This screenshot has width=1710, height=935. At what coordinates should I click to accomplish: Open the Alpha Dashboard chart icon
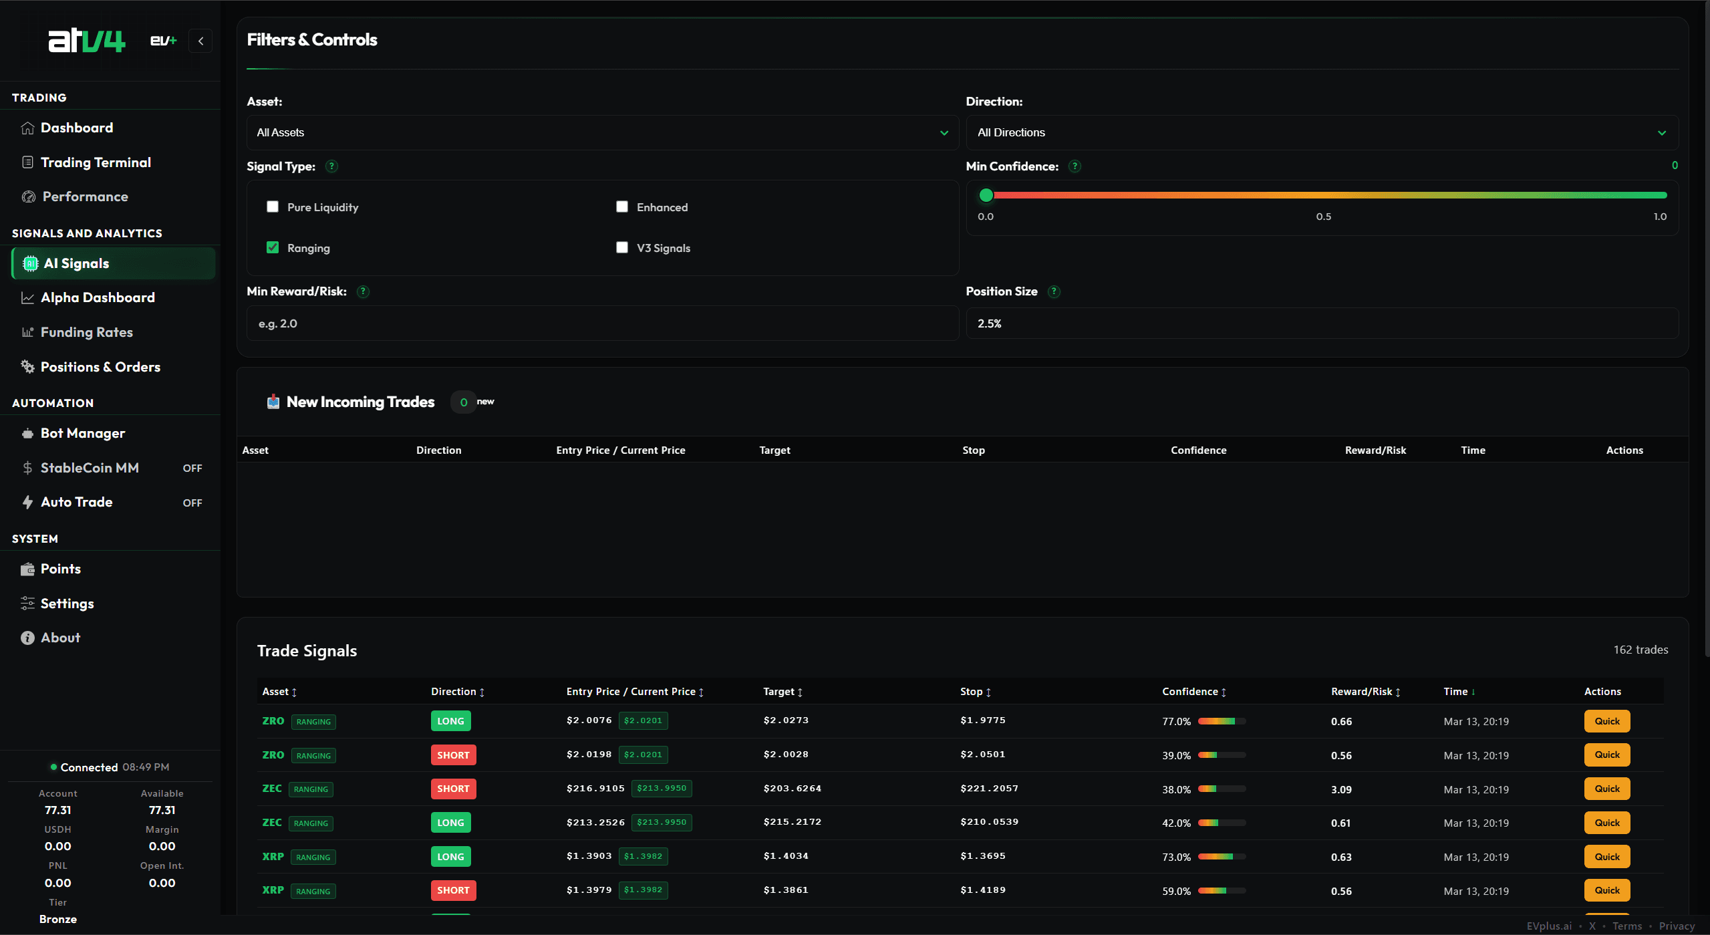coord(27,297)
